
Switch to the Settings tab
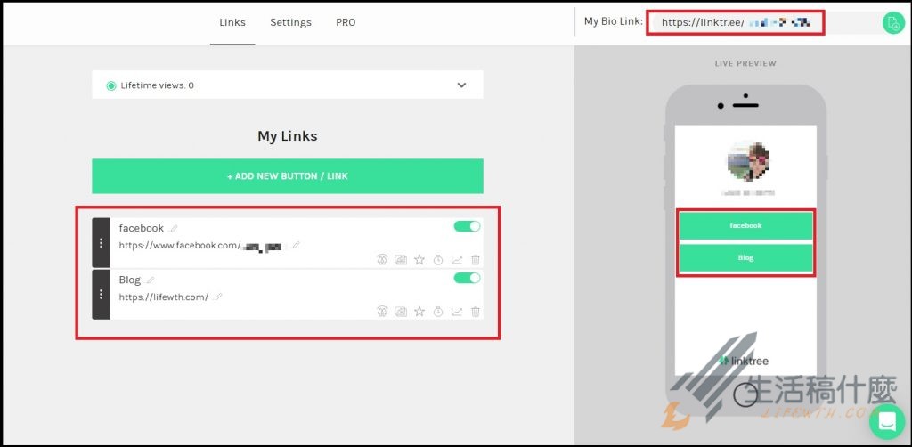290,22
